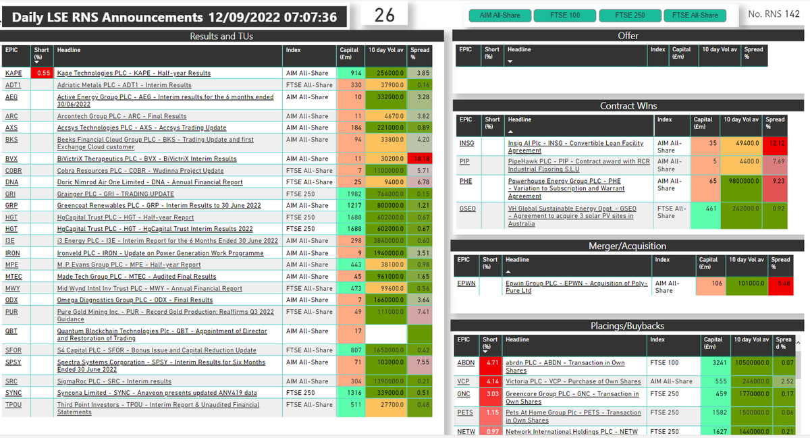Viewport: 810px width, 438px height.
Task: Open BiVictriX Interim Results headline
Action: [x=146, y=159]
